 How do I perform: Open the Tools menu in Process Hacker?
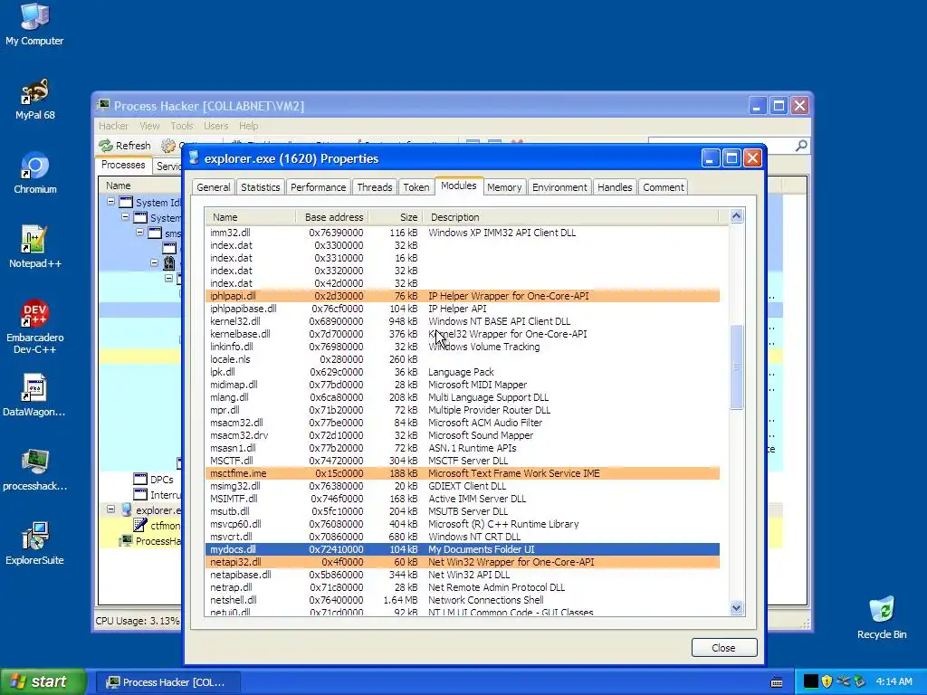tap(181, 126)
